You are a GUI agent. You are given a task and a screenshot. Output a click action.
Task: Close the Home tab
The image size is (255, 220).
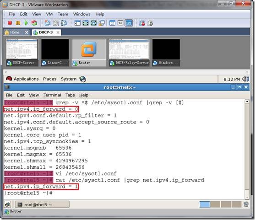[x=27, y=32]
